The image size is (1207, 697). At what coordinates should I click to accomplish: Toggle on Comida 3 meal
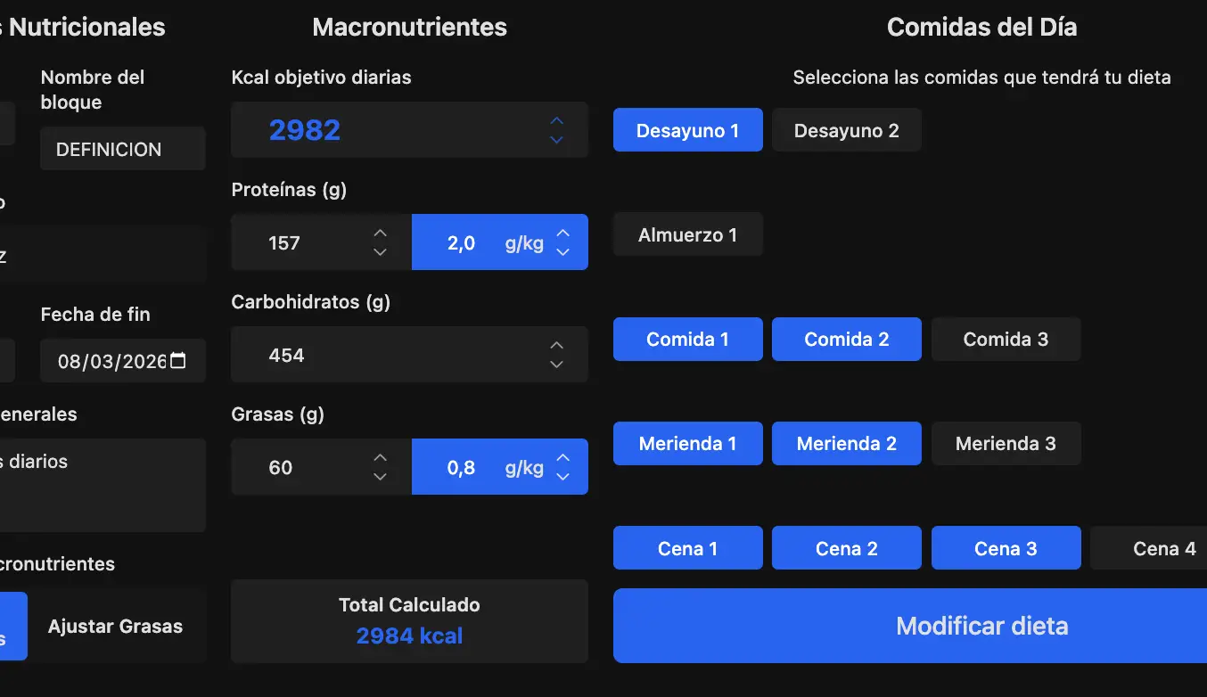click(1006, 340)
